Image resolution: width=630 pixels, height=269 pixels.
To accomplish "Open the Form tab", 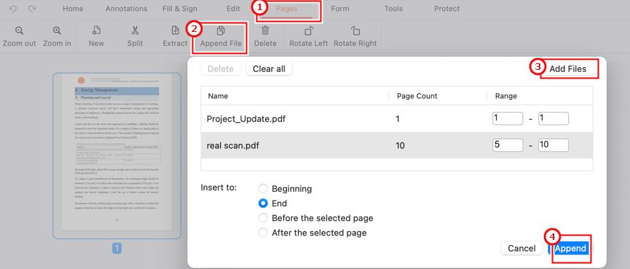I will (339, 9).
